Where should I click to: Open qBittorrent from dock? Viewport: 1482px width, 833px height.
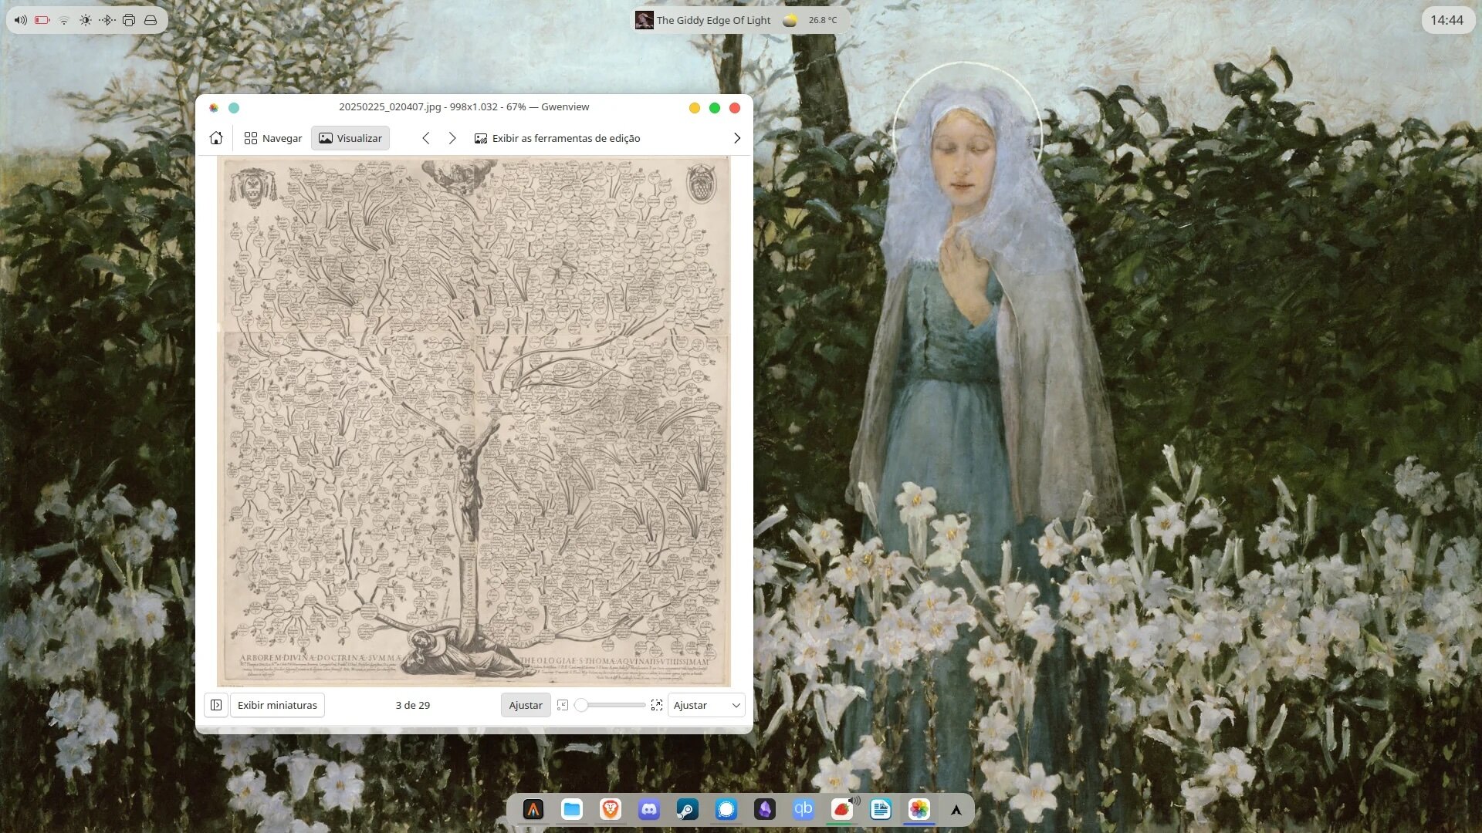[x=804, y=809]
